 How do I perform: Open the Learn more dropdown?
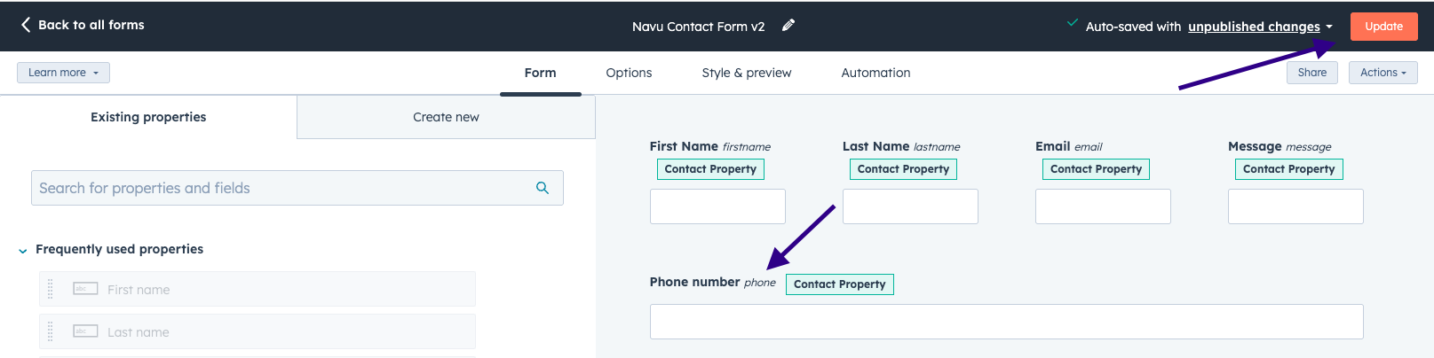[x=63, y=73]
